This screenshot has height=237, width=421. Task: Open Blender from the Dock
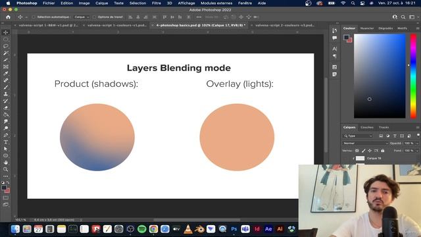199,229
